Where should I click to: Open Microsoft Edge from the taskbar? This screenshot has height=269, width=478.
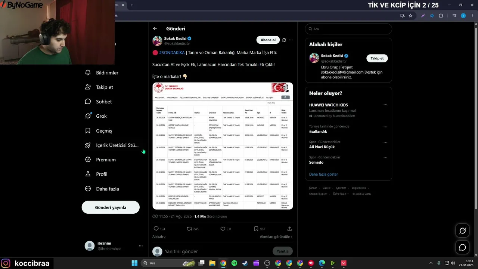point(322,263)
